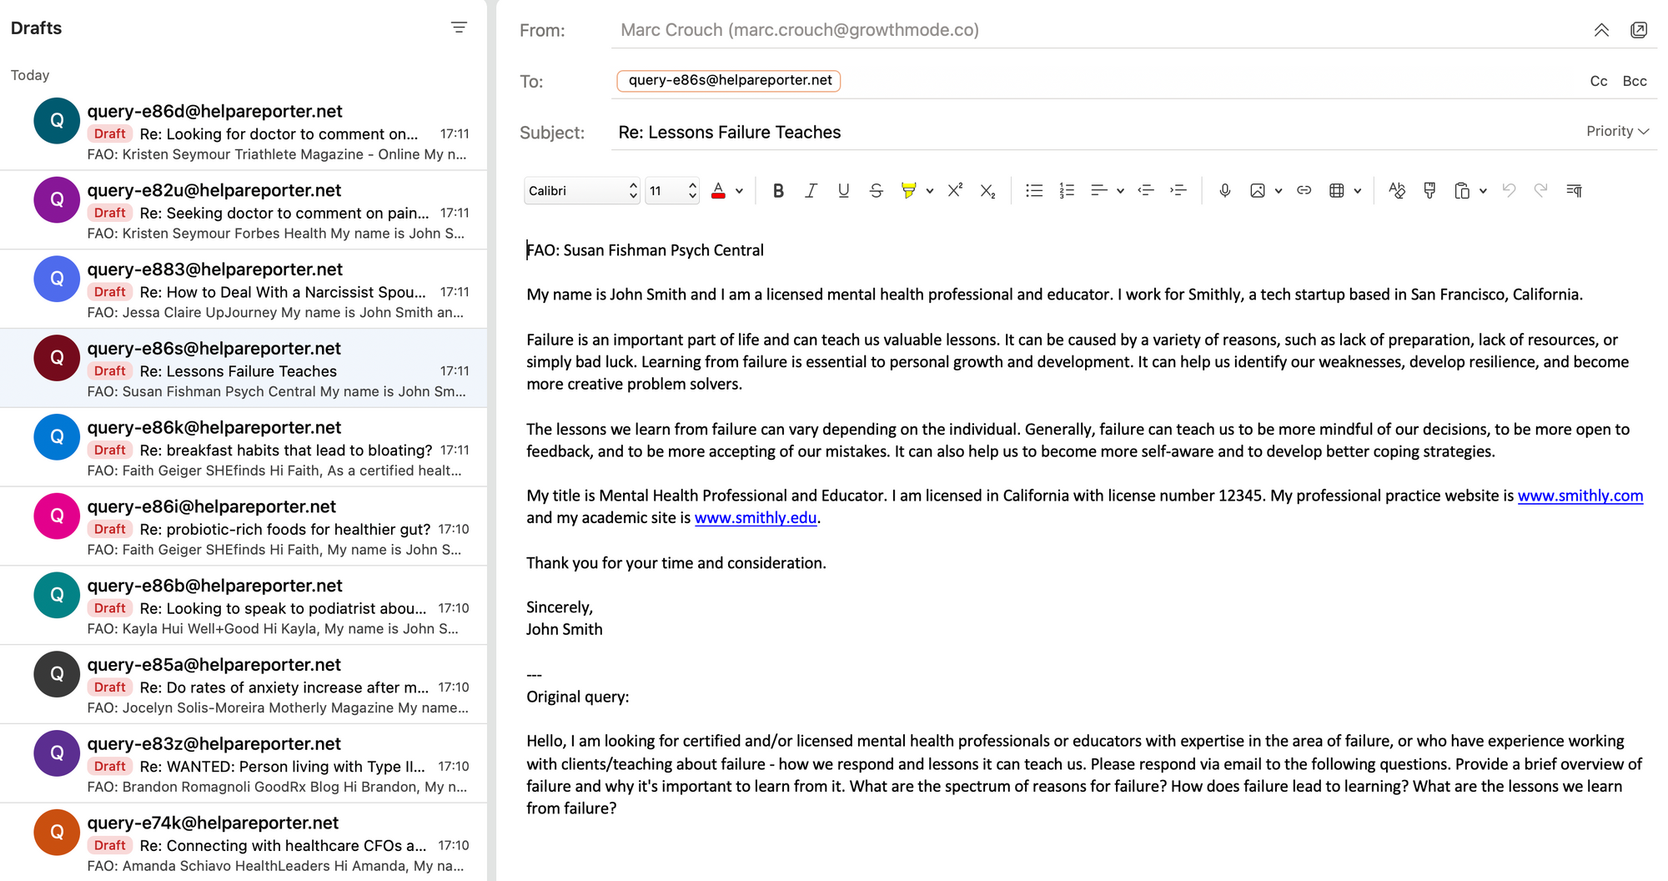This screenshot has height=881, width=1668.
Task: Toggle italic formatting
Action: (x=811, y=191)
